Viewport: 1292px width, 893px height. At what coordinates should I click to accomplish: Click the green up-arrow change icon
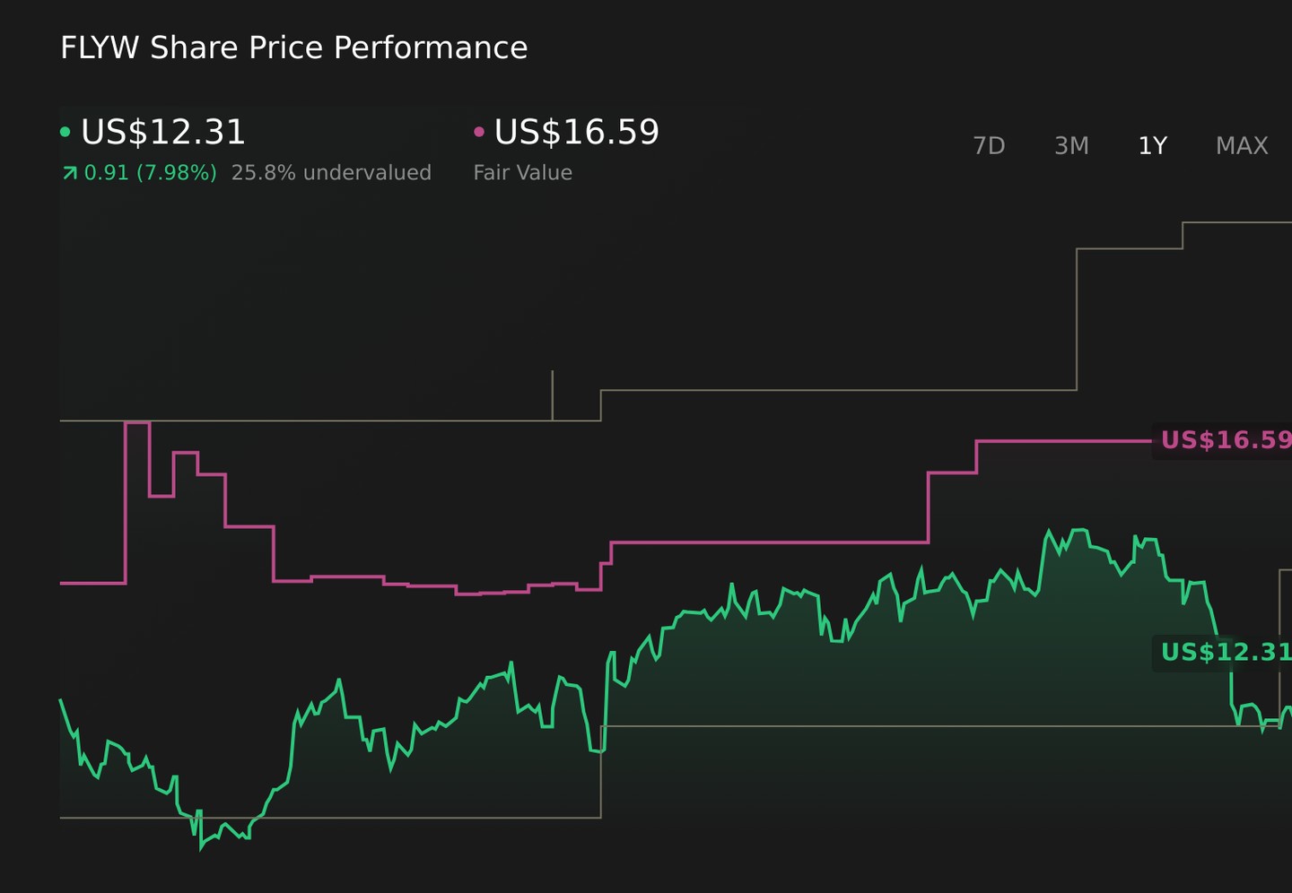click(x=69, y=173)
